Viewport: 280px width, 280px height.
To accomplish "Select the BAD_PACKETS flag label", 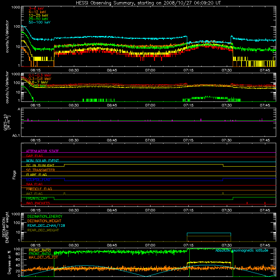I will click(x=38, y=203).
